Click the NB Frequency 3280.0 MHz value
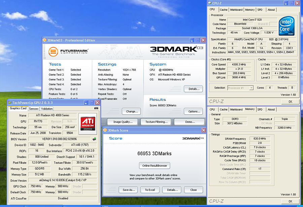Image resolution: width=303 pixels, height=207 pixels. click(x=284, y=127)
